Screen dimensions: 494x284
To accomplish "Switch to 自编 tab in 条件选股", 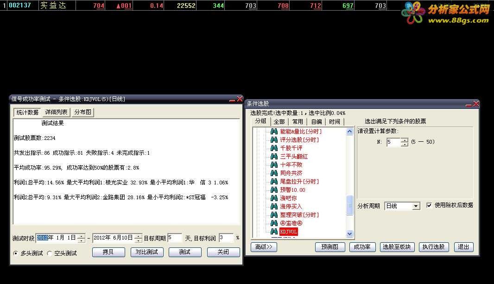I will (x=317, y=121).
